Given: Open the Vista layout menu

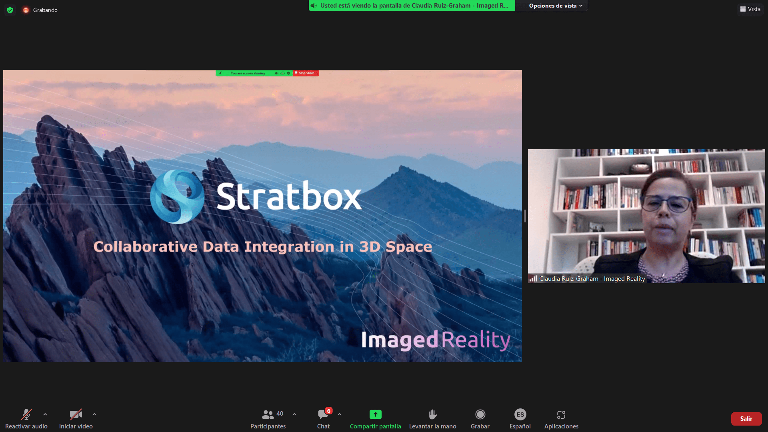Looking at the screenshot, I should pyautogui.click(x=750, y=9).
